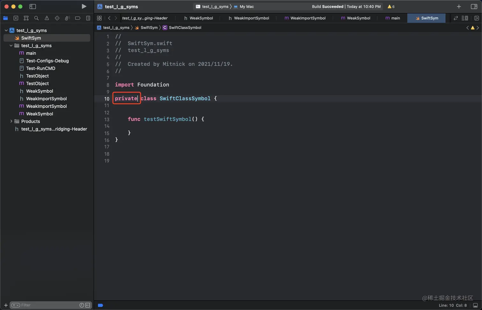Image resolution: width=482 pixels, height=310 pixels.
Task: Open the related items grid menu
Action: point(99,18)
